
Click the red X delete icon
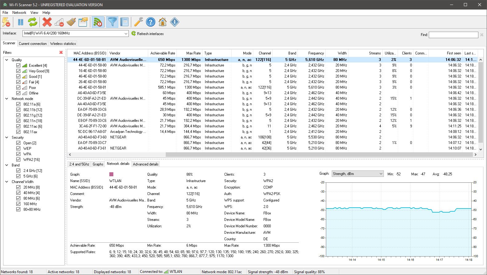pyautogui.click(x=47, y=22)
